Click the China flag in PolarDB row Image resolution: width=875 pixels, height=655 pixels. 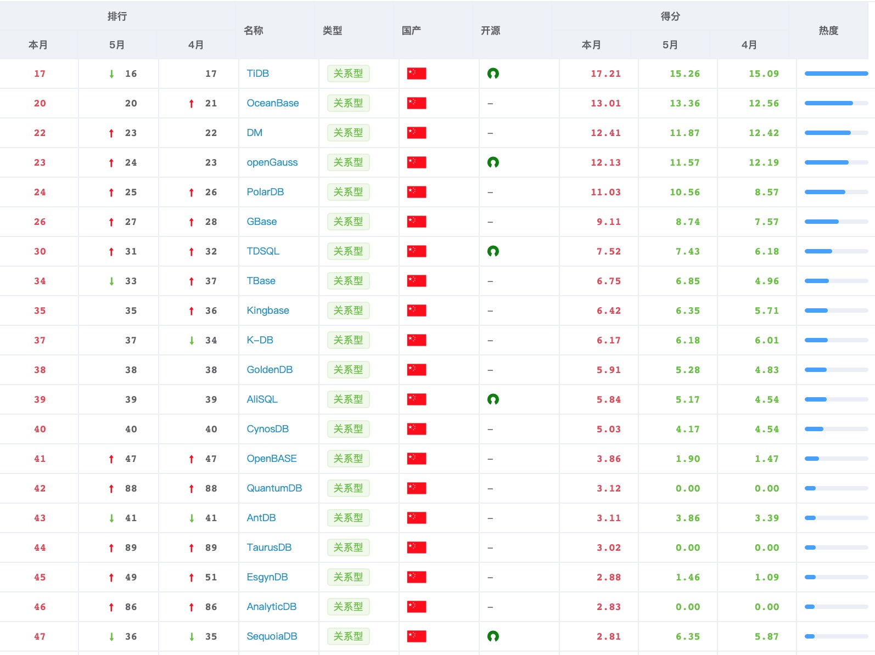click(x=417, y=192)
